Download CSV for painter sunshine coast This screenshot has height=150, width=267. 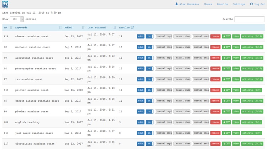coord(226,90)
